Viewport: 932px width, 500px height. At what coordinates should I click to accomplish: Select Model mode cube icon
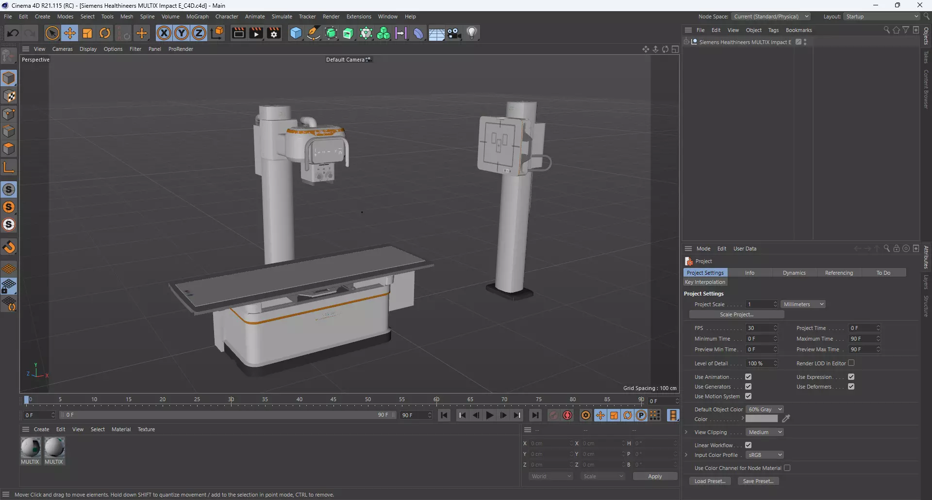coord(9,78)
